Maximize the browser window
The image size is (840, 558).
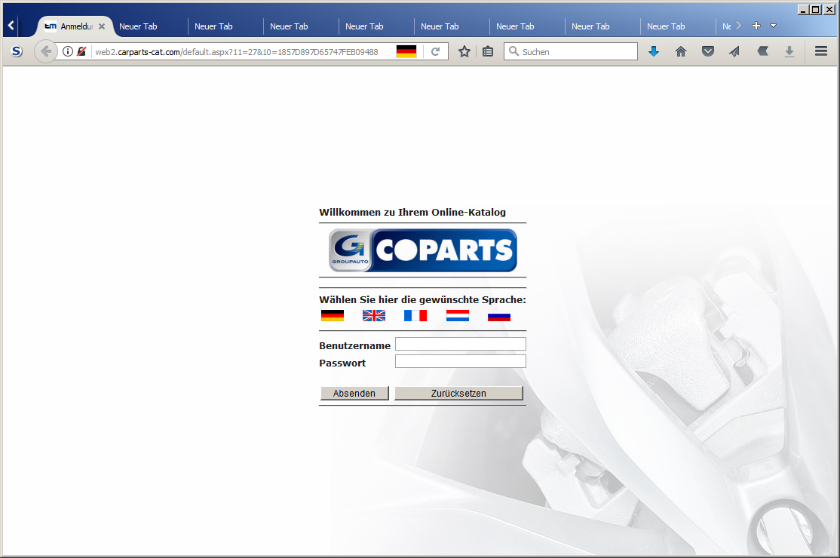click(x=815, y=10)
